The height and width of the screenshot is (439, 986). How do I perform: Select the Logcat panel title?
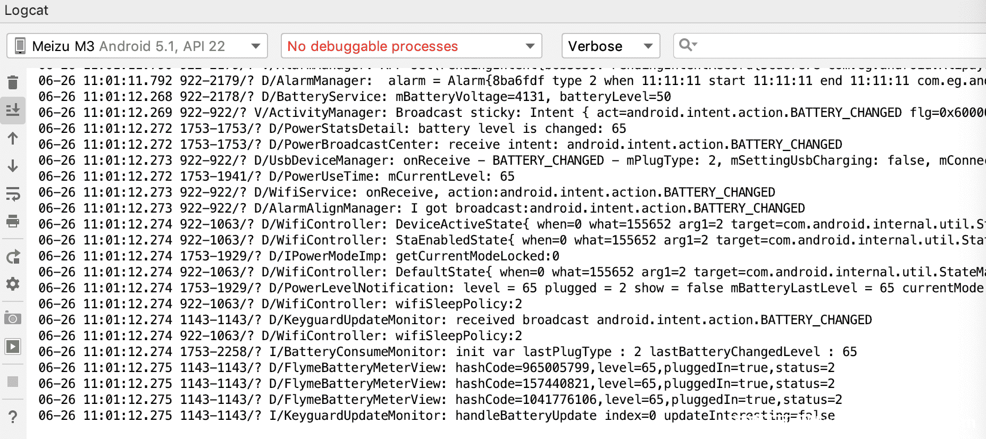(x=27, y=10)
